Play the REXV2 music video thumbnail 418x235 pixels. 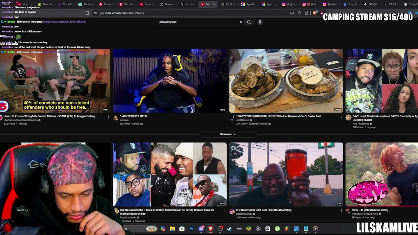point(382,174)
